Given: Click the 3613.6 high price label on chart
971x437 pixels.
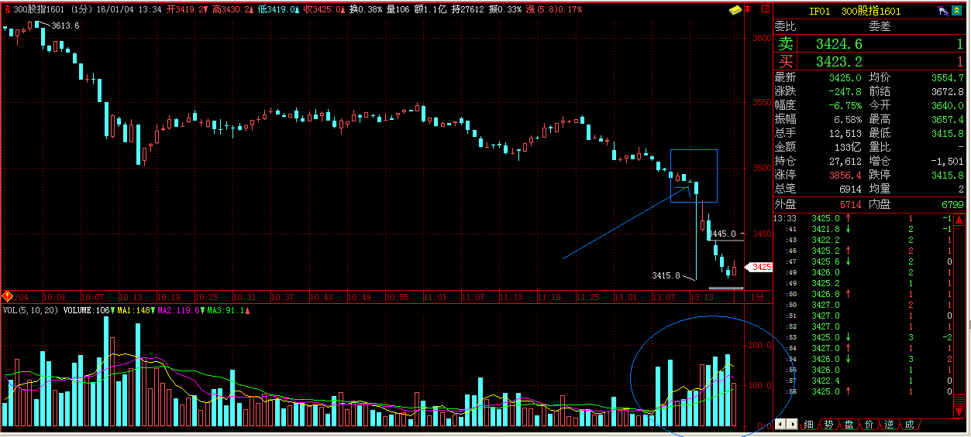Looking at the screenshot, I should pos(66,26).
